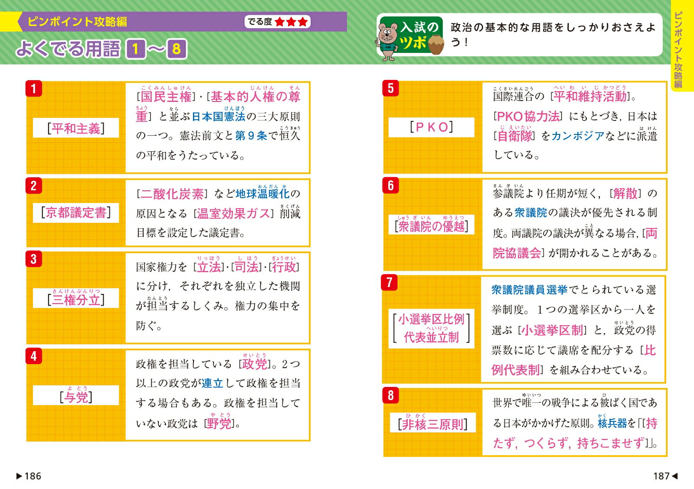The height and width of the screenshot is (489, 694).
Task: Click the brown pot icon
Action: 435,44
